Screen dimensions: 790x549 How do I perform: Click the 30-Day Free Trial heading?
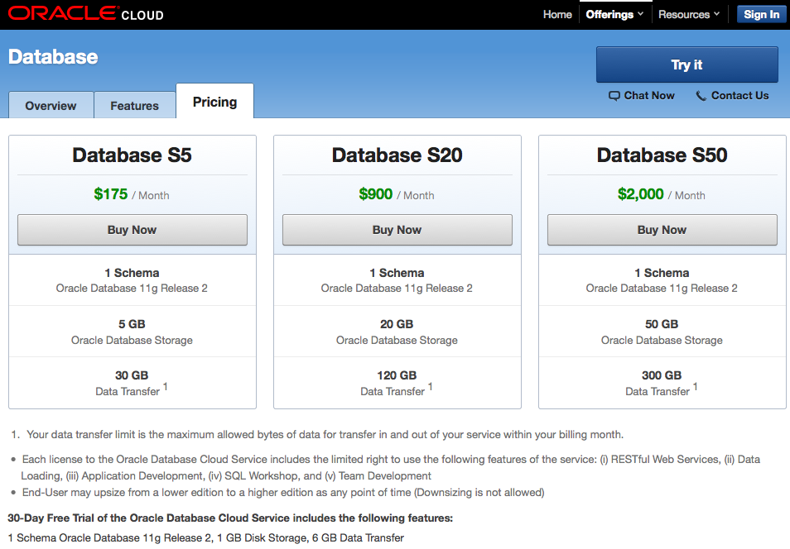[x=230, y=518]
